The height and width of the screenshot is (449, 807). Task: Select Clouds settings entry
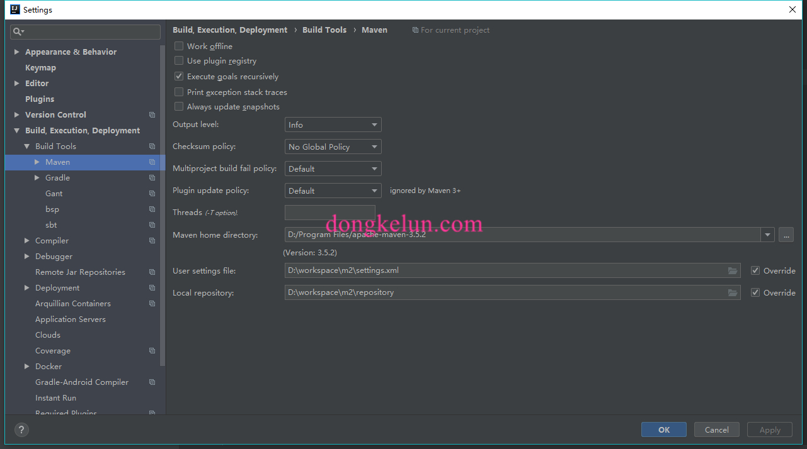click(48, 335)
